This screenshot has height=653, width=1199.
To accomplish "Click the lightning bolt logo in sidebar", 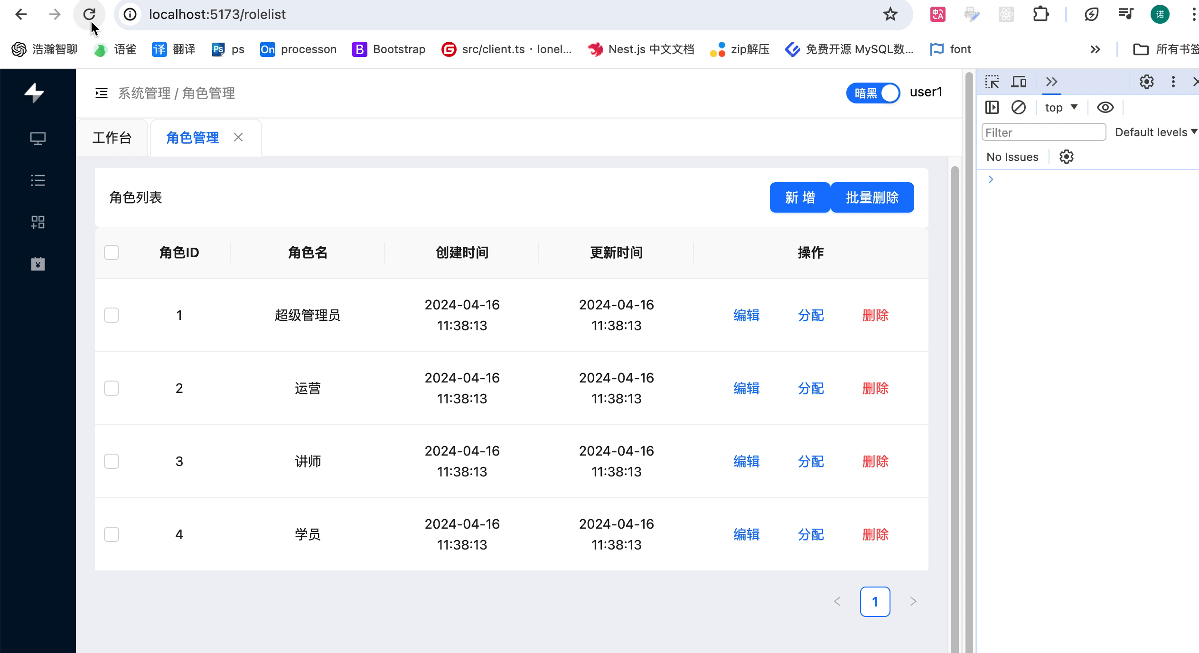I will click(x=34, y=93).
